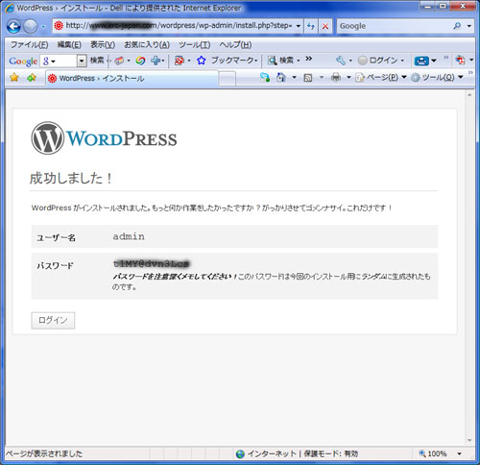Screen dimensions: 480x465
Task: Click the browser Back arrow button
Action: coord(13,26)
